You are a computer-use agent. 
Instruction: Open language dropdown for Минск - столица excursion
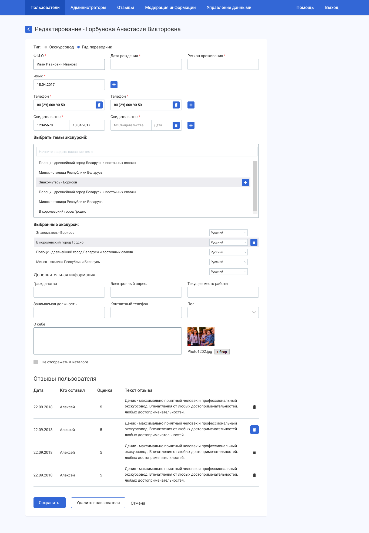pyautogui.click(x=228, y=262)
